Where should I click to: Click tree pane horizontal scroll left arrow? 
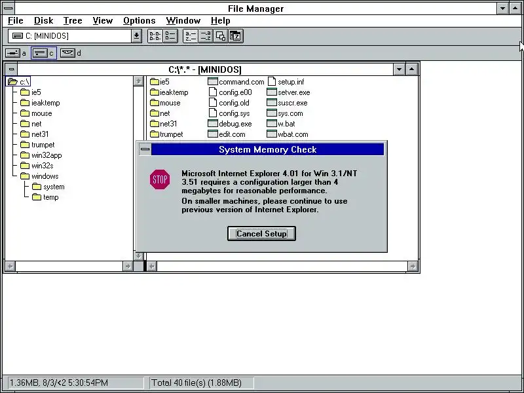pos(10,267)
